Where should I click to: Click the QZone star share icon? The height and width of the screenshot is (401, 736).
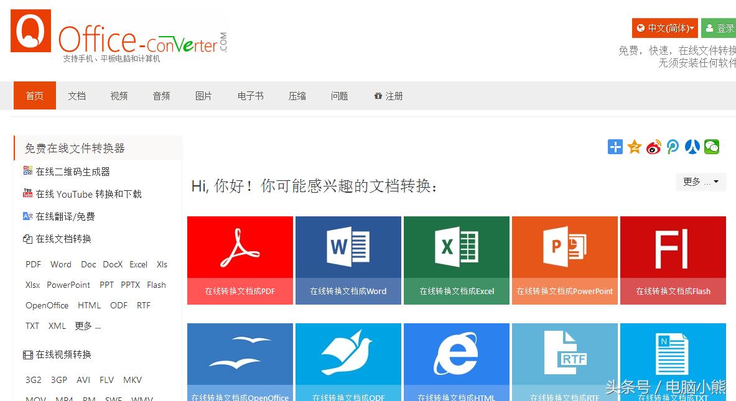tap(634, 147)
